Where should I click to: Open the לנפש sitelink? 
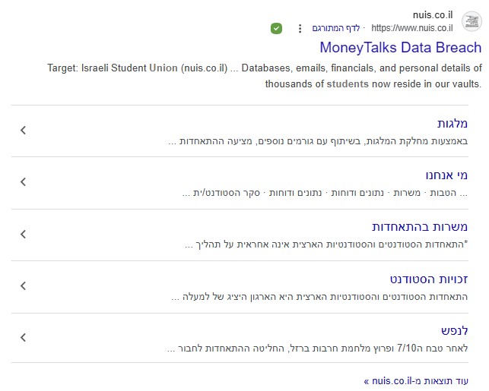coord(454,331)
